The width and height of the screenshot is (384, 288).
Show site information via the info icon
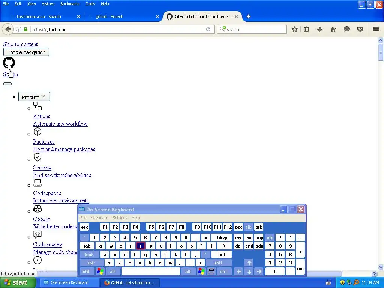click(x=19, y=29)
